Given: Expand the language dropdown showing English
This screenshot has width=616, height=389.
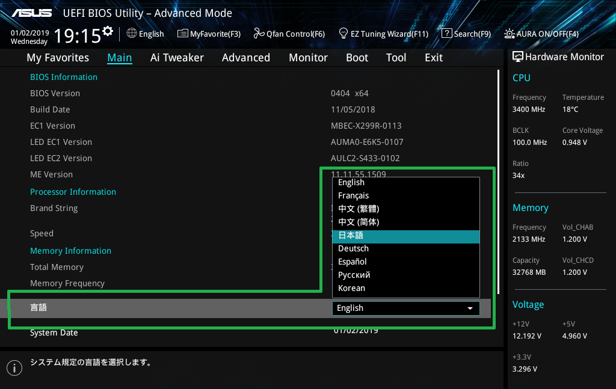Looking at the screenshot, I should point(406,308).
